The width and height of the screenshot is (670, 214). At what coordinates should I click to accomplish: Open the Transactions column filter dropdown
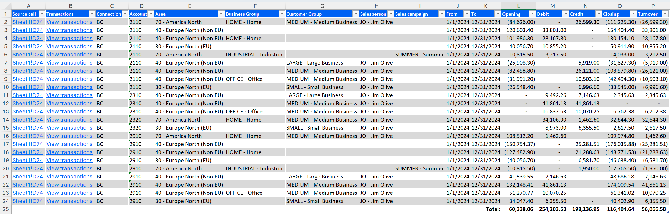(x=92, y=14)
